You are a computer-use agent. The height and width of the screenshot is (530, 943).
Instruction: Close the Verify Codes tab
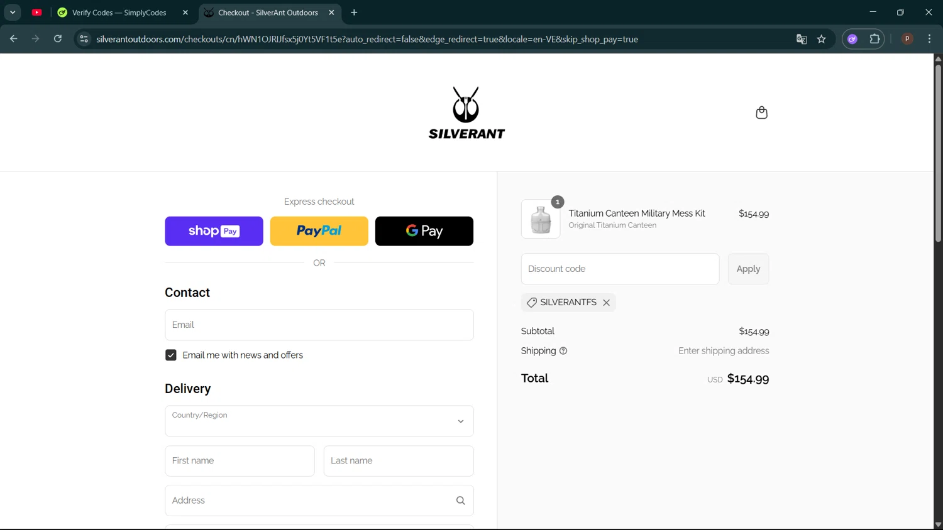tap(185, 13)
